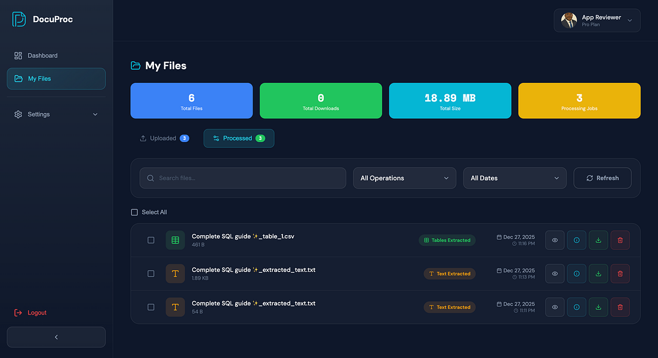Delete the _table_1.csv file
Screen dimensions: 658x358
tap(620, 240)
